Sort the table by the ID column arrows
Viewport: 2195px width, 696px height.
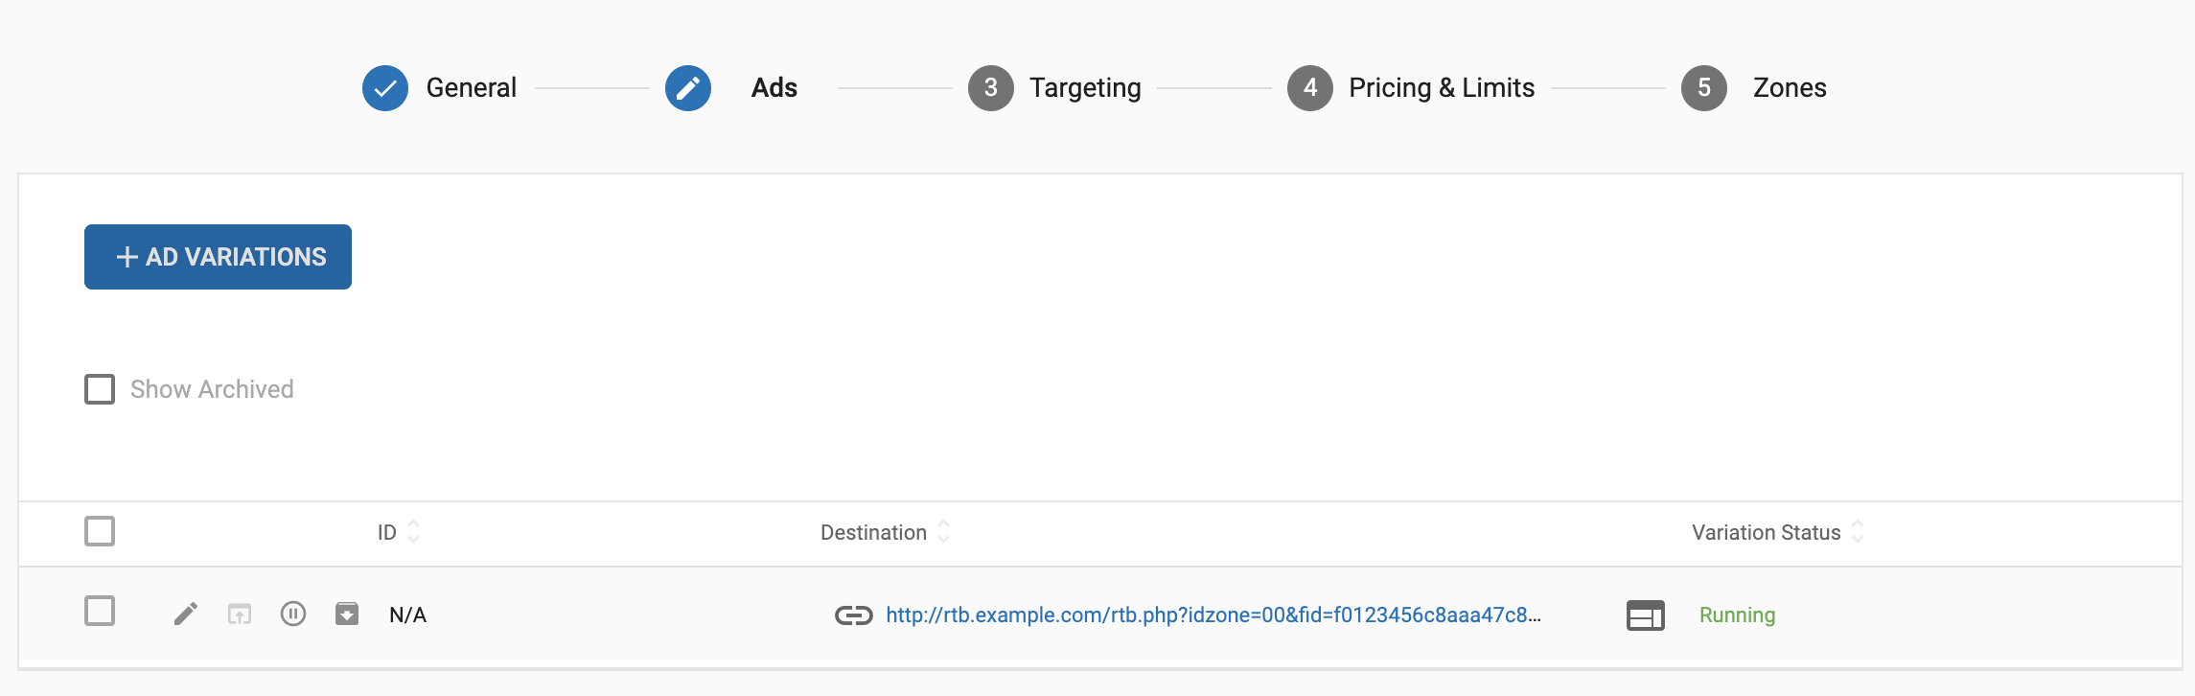413,531
